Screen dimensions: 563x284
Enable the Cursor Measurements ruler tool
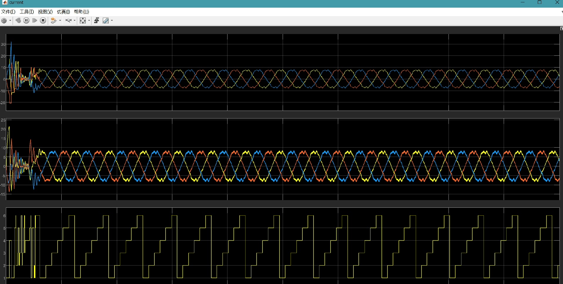click(x=106, y=21)
